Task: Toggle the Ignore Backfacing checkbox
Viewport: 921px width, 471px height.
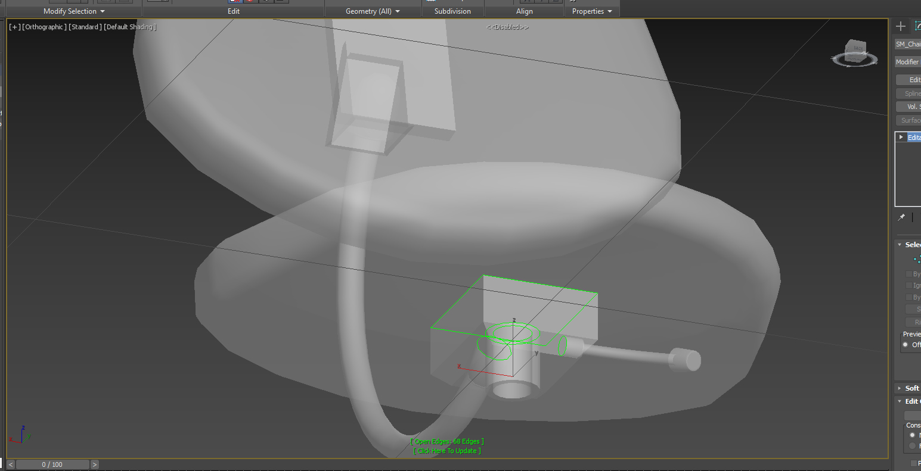Action: tap(908, 286)
